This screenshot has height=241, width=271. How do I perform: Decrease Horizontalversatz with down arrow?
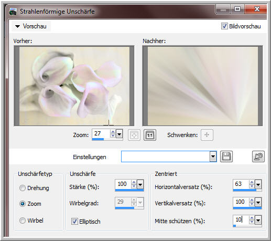pyautogui.click(x=252, y=186)
